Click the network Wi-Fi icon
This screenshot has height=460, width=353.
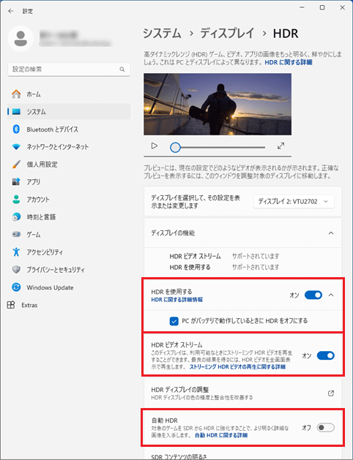pyautogui.click(x=16, y=147)
